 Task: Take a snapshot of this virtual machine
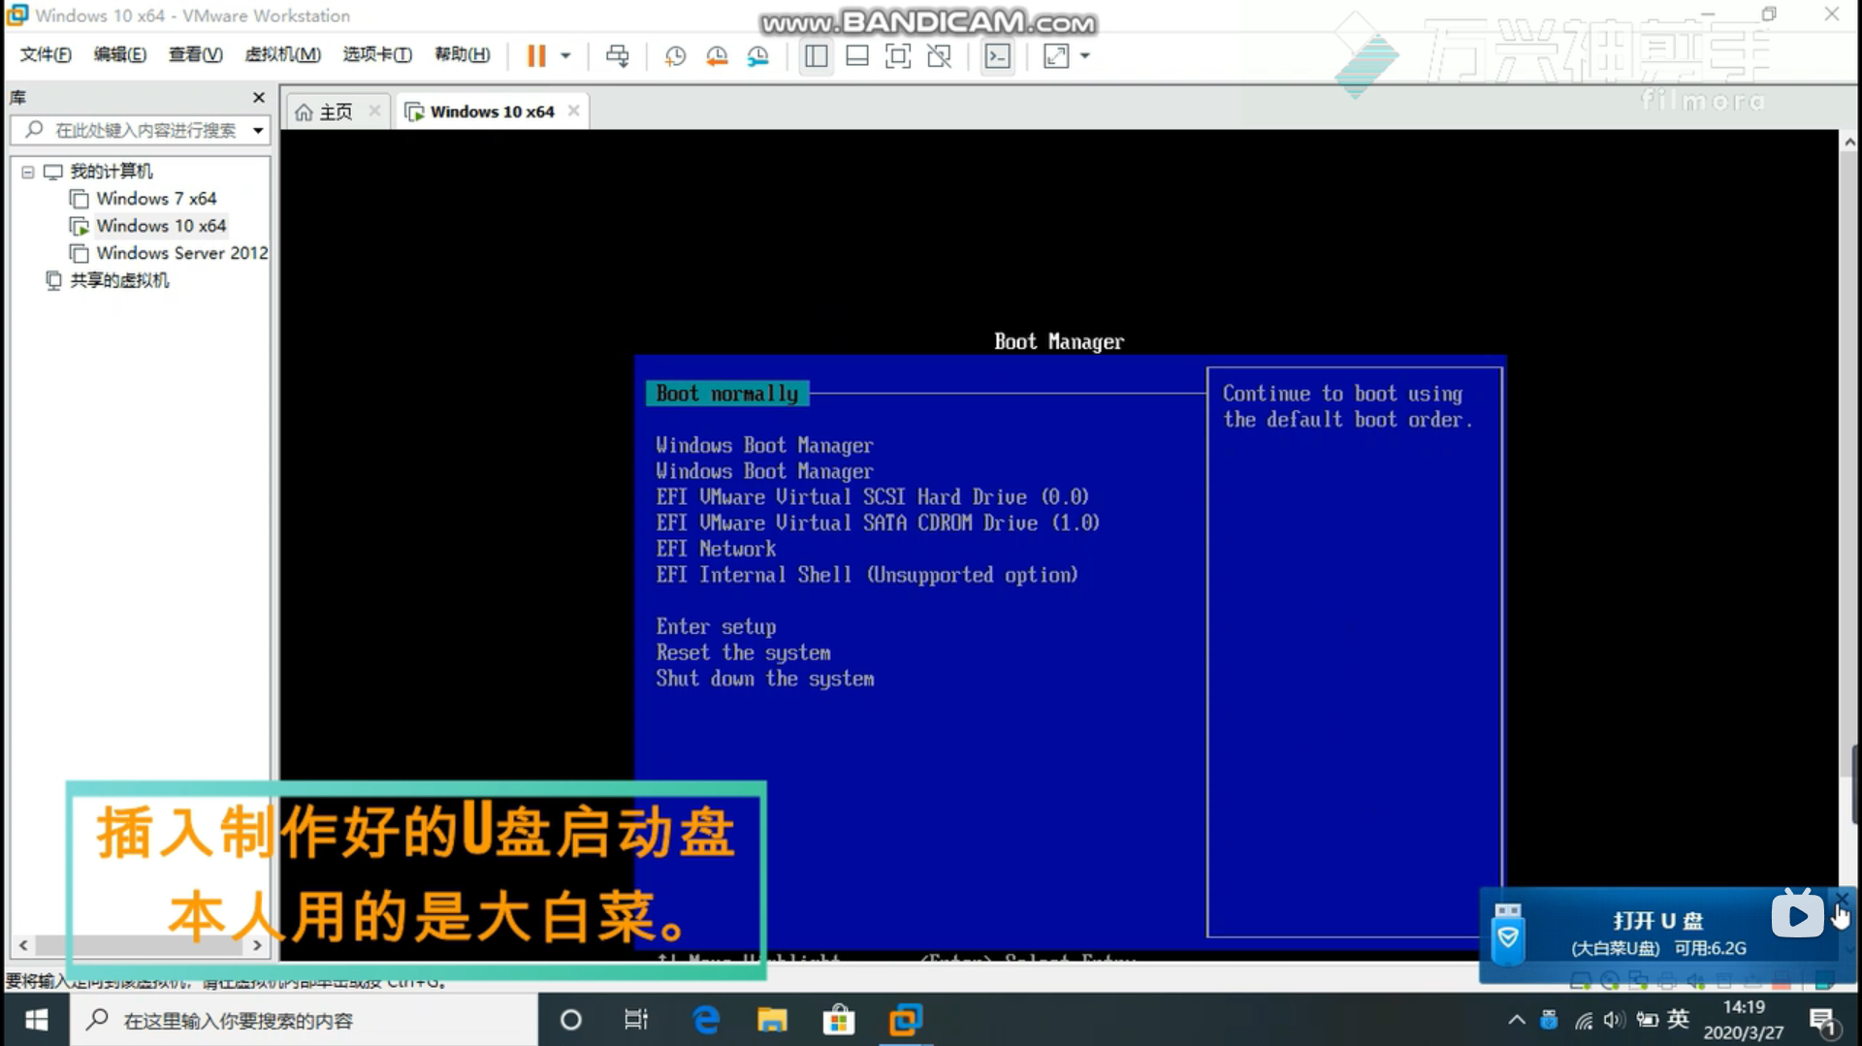point(675,56)
